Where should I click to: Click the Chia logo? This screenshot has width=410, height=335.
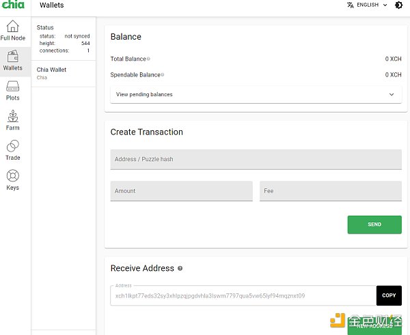click(12, 5)
